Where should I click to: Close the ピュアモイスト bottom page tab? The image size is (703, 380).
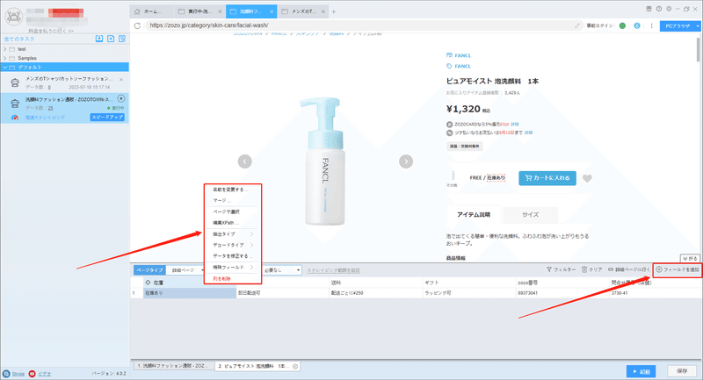295,366
